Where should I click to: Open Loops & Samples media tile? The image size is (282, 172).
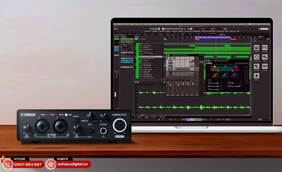click(x=256, y=57)
